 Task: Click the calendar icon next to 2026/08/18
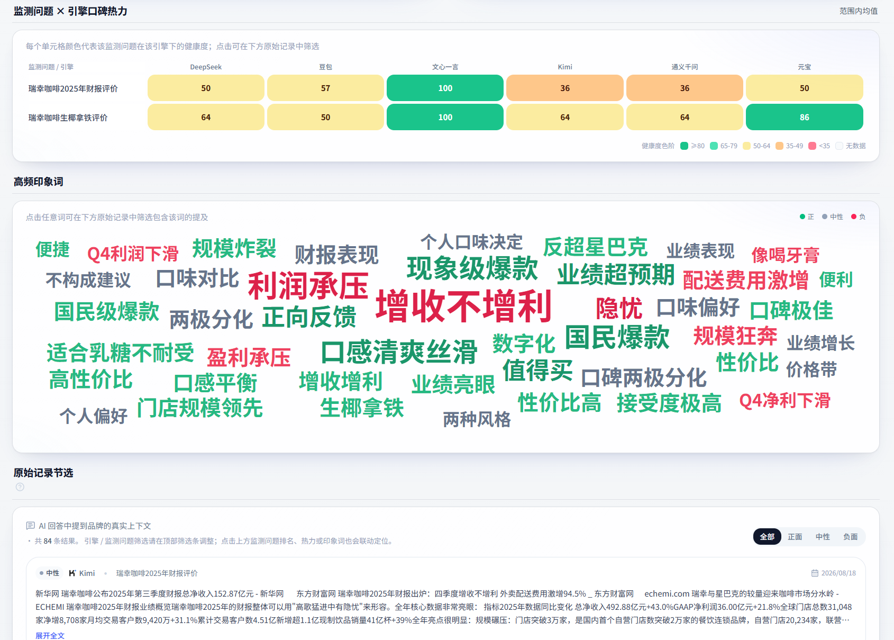coord(815,573)
